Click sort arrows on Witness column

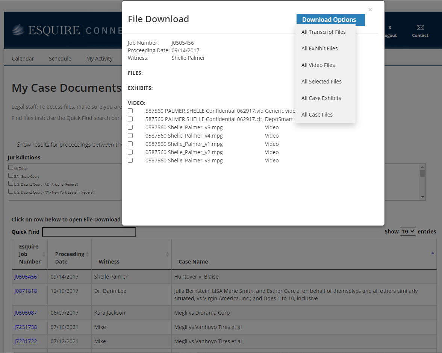[x=167, y=255]
